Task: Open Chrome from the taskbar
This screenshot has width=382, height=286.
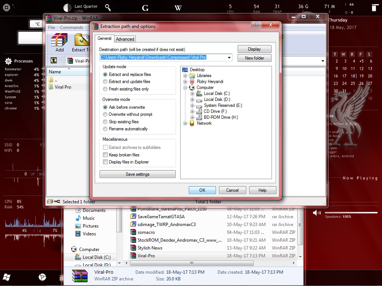Action: point(42,277)
